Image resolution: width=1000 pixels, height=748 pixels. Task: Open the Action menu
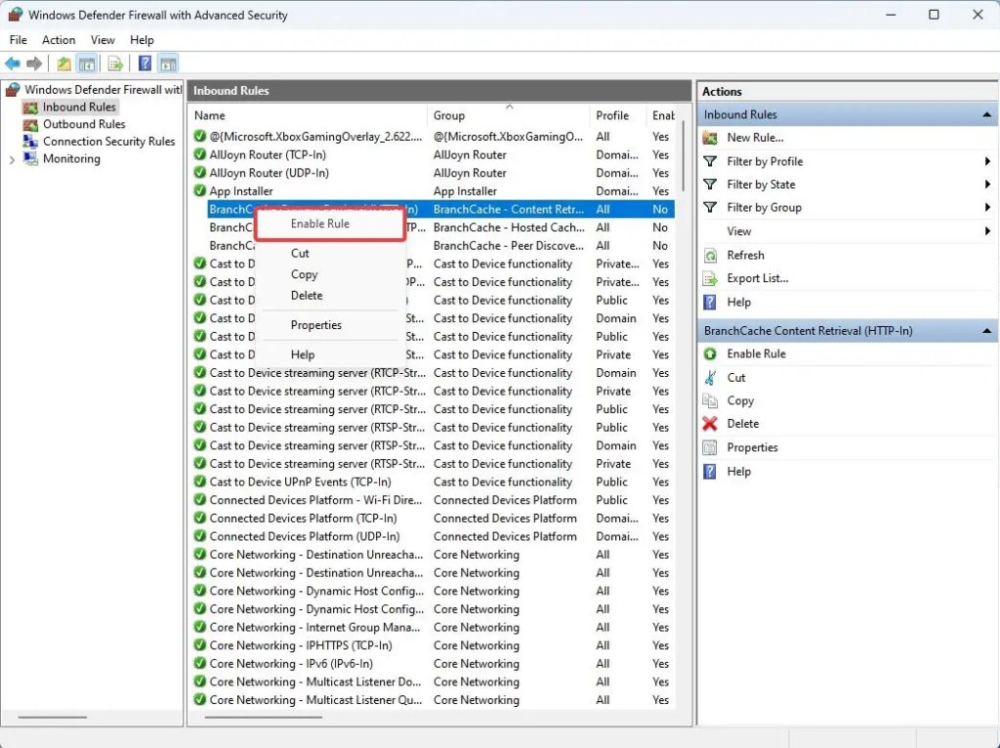(59, 39)
